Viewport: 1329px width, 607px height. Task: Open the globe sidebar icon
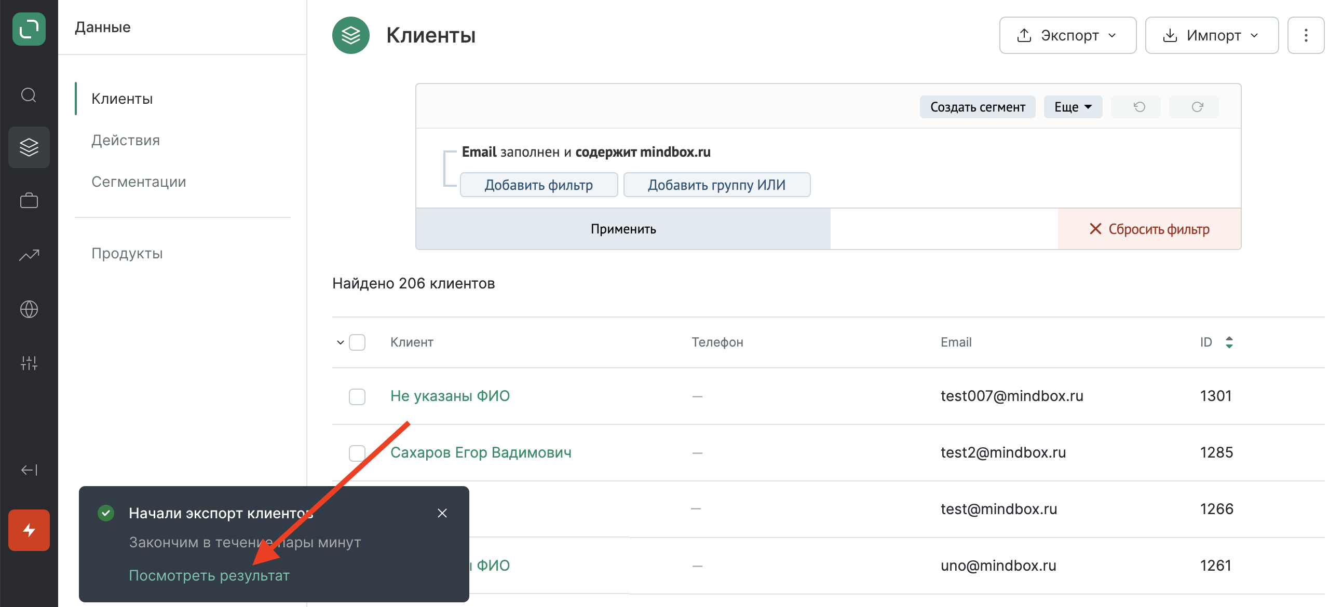point(29,309)
